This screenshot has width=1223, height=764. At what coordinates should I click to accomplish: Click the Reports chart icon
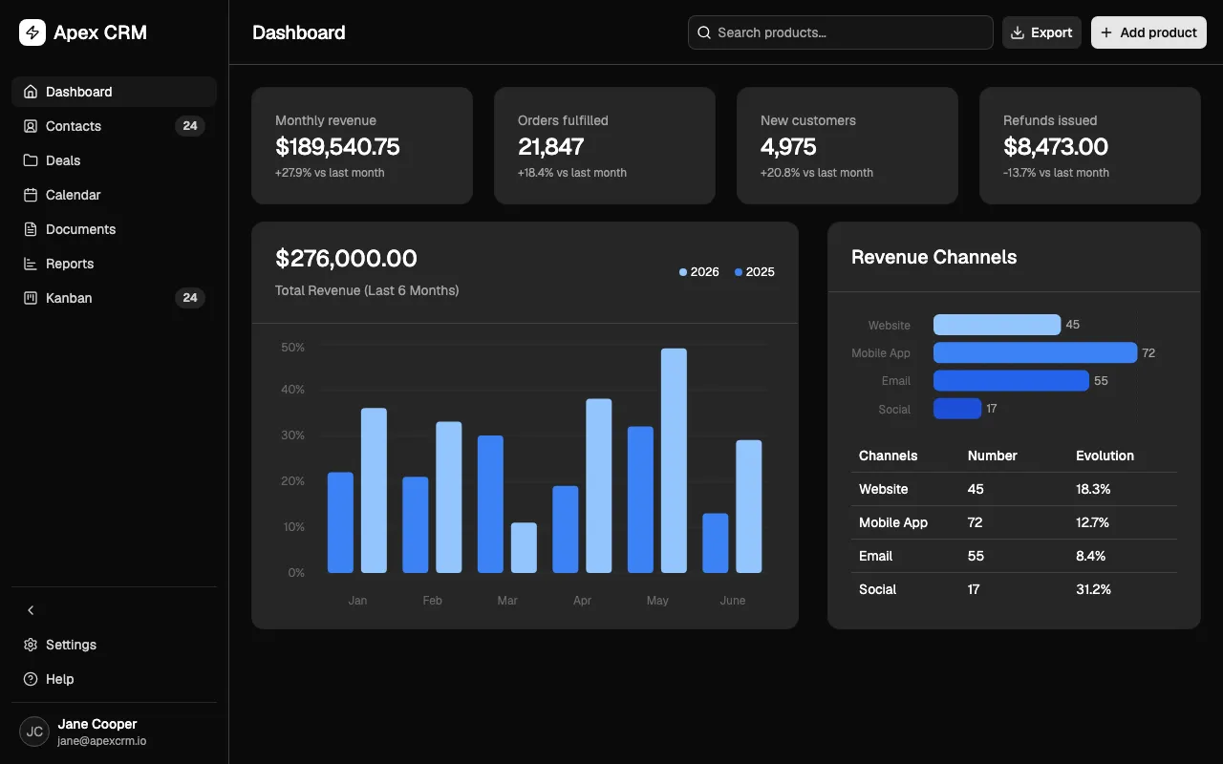point(31,264)
